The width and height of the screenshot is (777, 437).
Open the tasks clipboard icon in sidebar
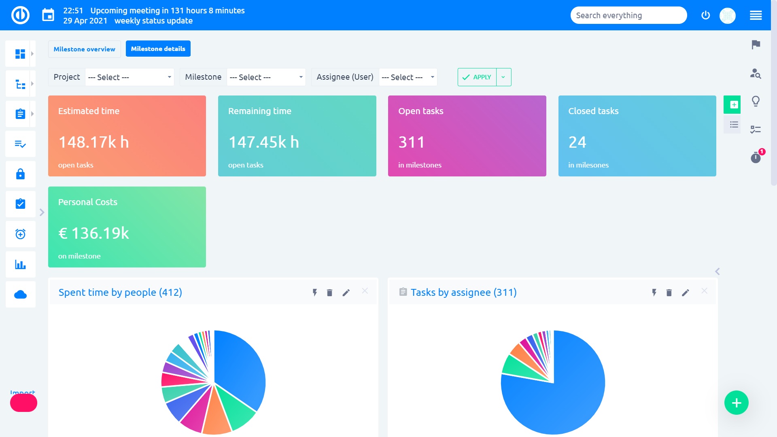20,114
